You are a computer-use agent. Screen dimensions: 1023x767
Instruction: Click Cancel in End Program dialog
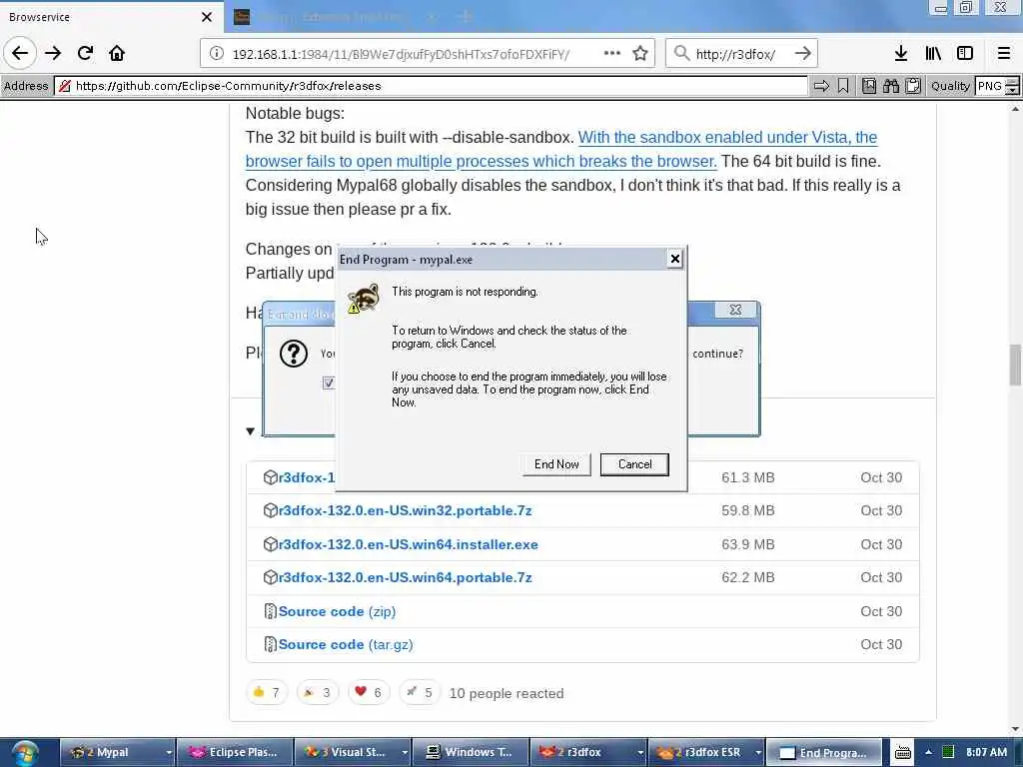pos(634,464)
